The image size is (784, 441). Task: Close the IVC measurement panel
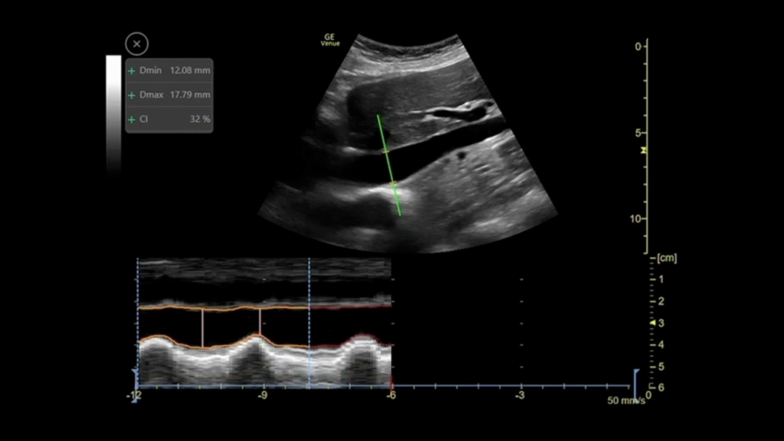(137, 44)
